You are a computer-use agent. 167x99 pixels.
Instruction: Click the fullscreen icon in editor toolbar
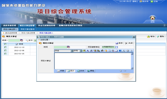(x=128, y=51)
